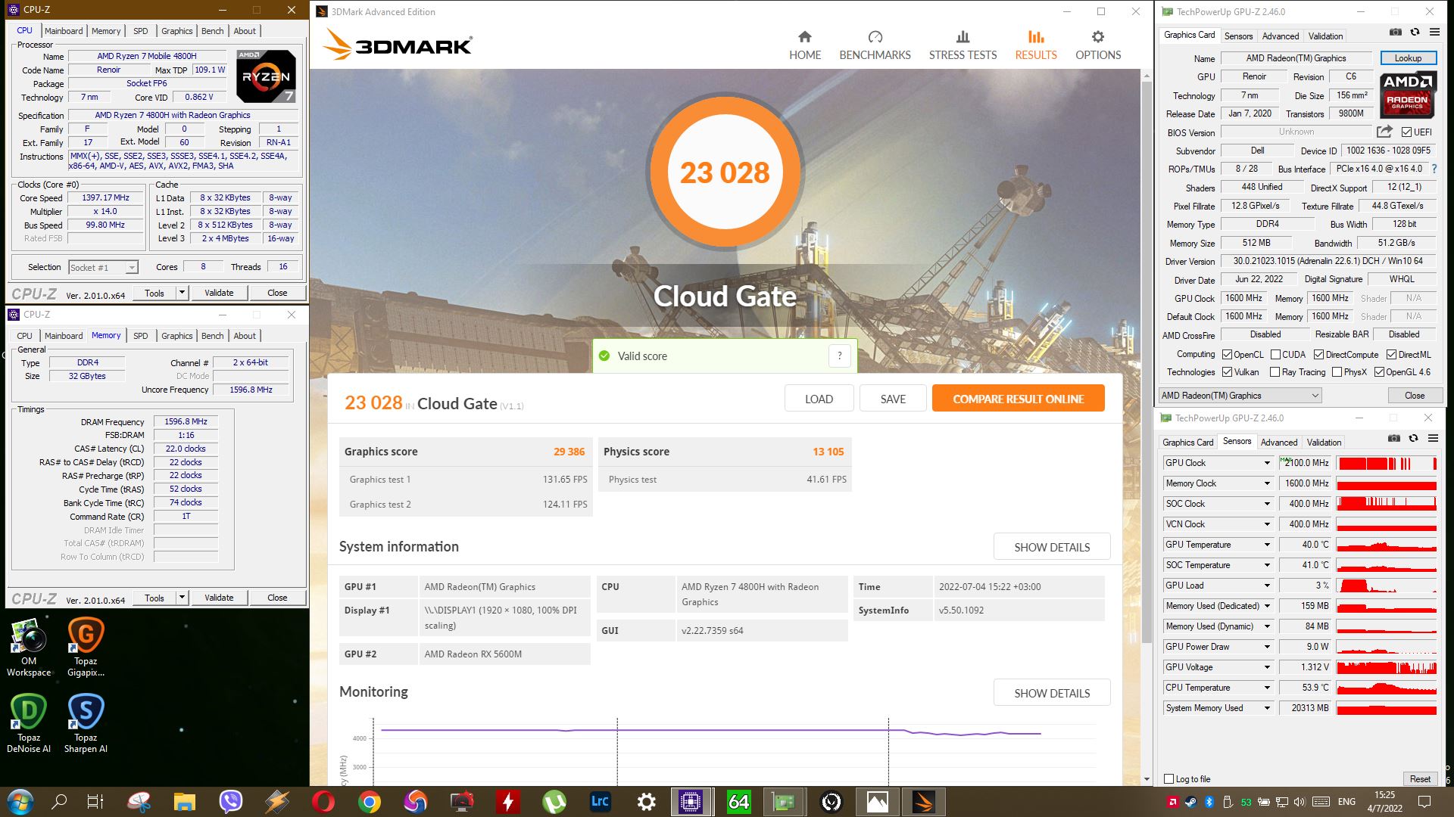The height and width of the screenshot is (817, 1454).
Task: Expand GPU Clock sensor dropdown
Action: [1266, 463]
